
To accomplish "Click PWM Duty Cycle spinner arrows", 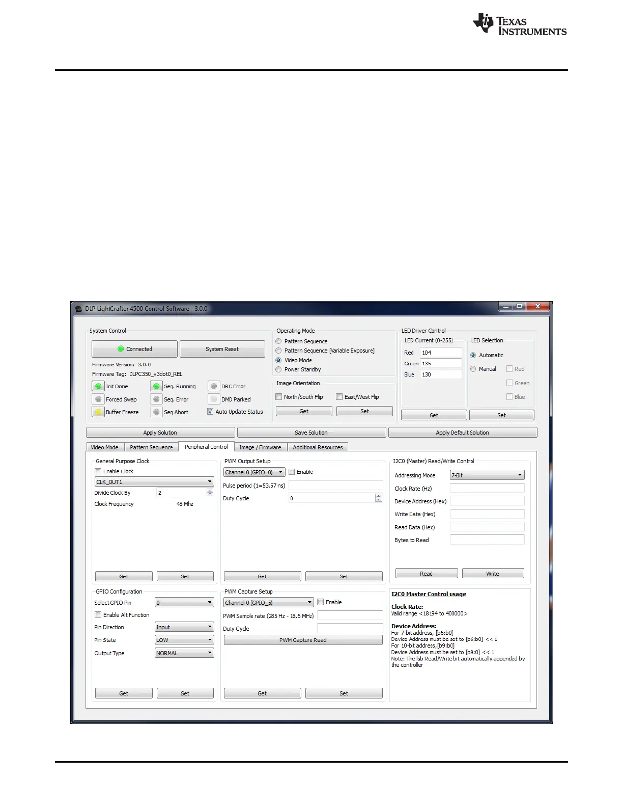I will [379, 498].
